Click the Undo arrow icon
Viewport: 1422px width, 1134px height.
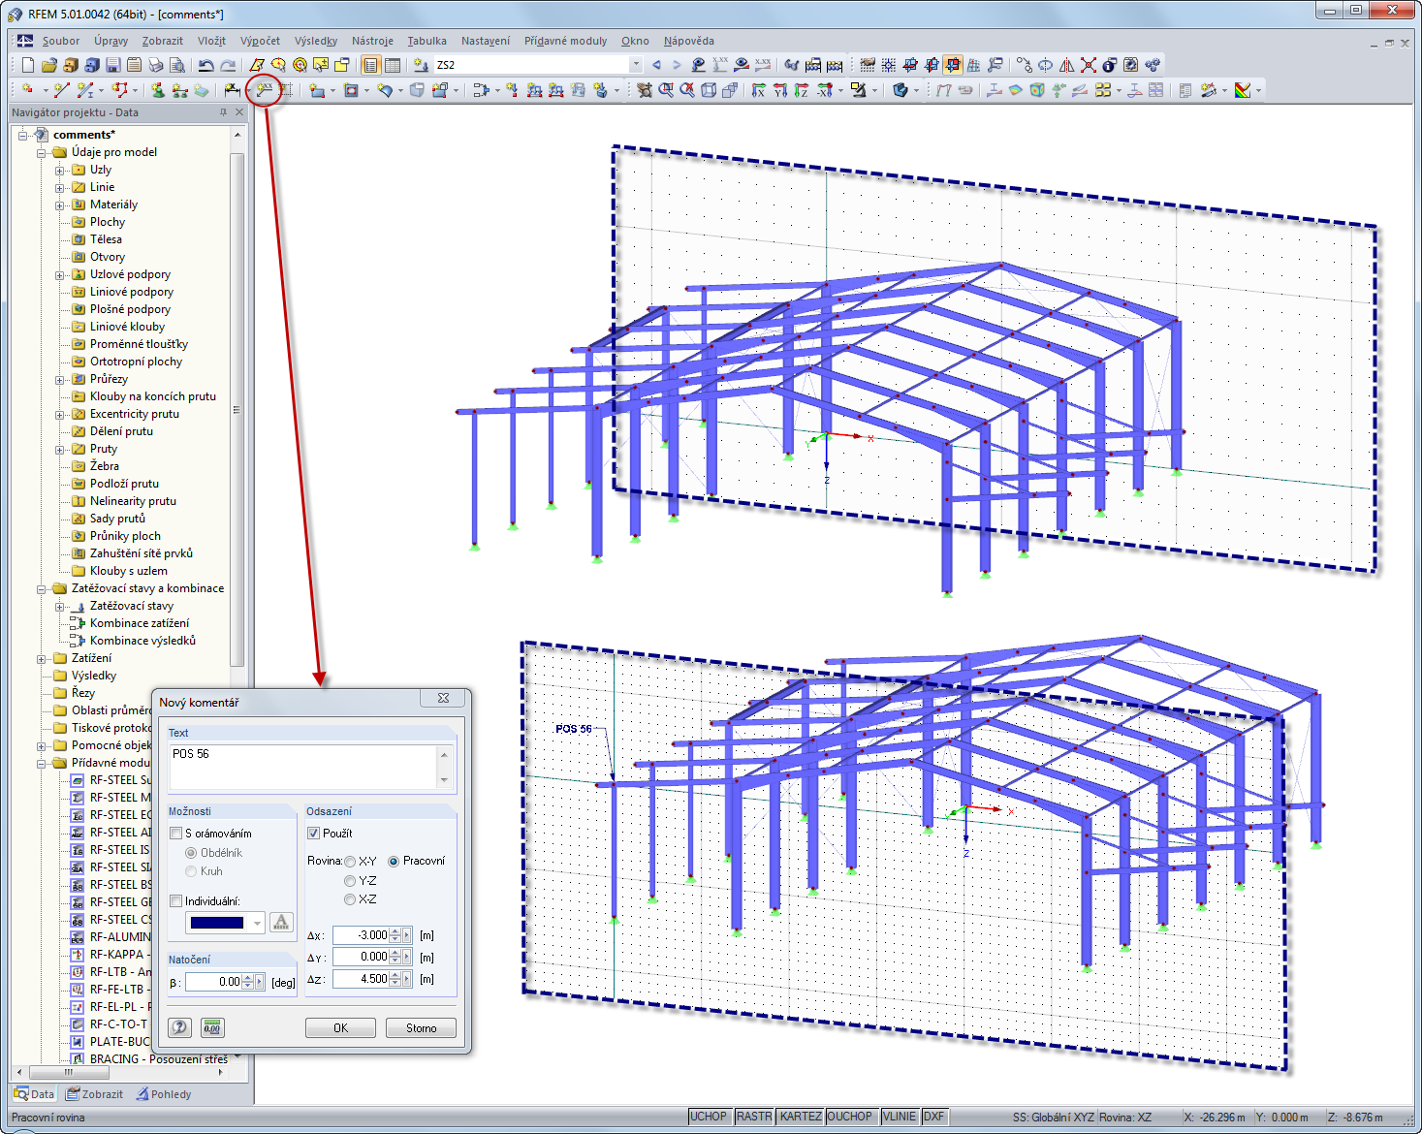(205, 65)
